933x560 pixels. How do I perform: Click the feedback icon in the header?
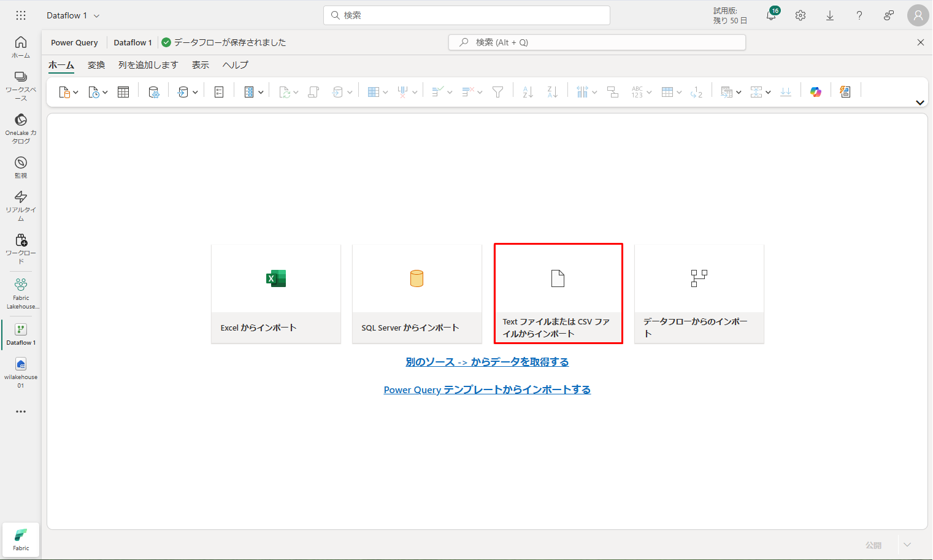pyautogui.click(x=889, y=15)
